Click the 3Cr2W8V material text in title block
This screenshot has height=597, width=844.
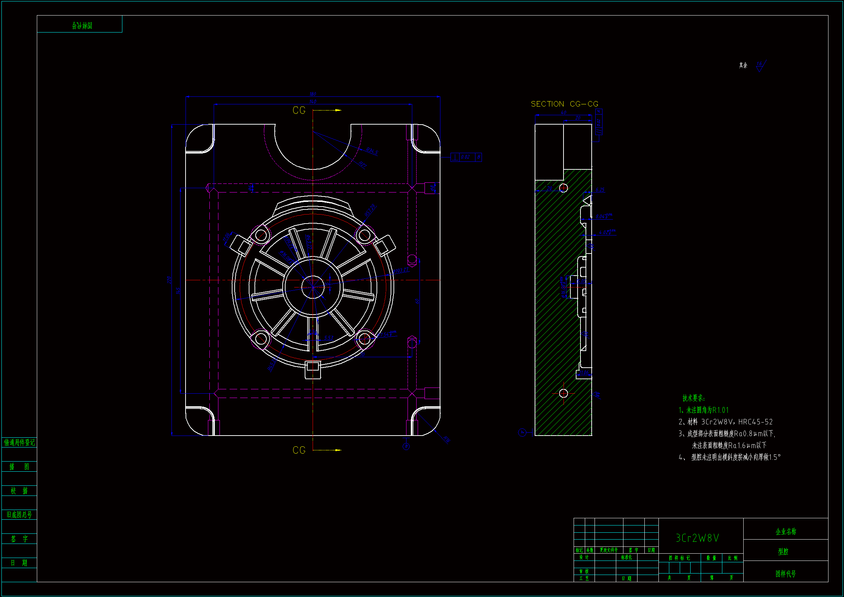point(697,538)
